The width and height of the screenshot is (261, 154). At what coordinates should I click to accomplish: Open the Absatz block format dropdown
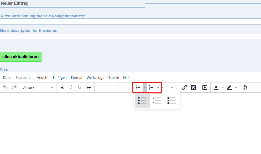(x=38, y=87)
